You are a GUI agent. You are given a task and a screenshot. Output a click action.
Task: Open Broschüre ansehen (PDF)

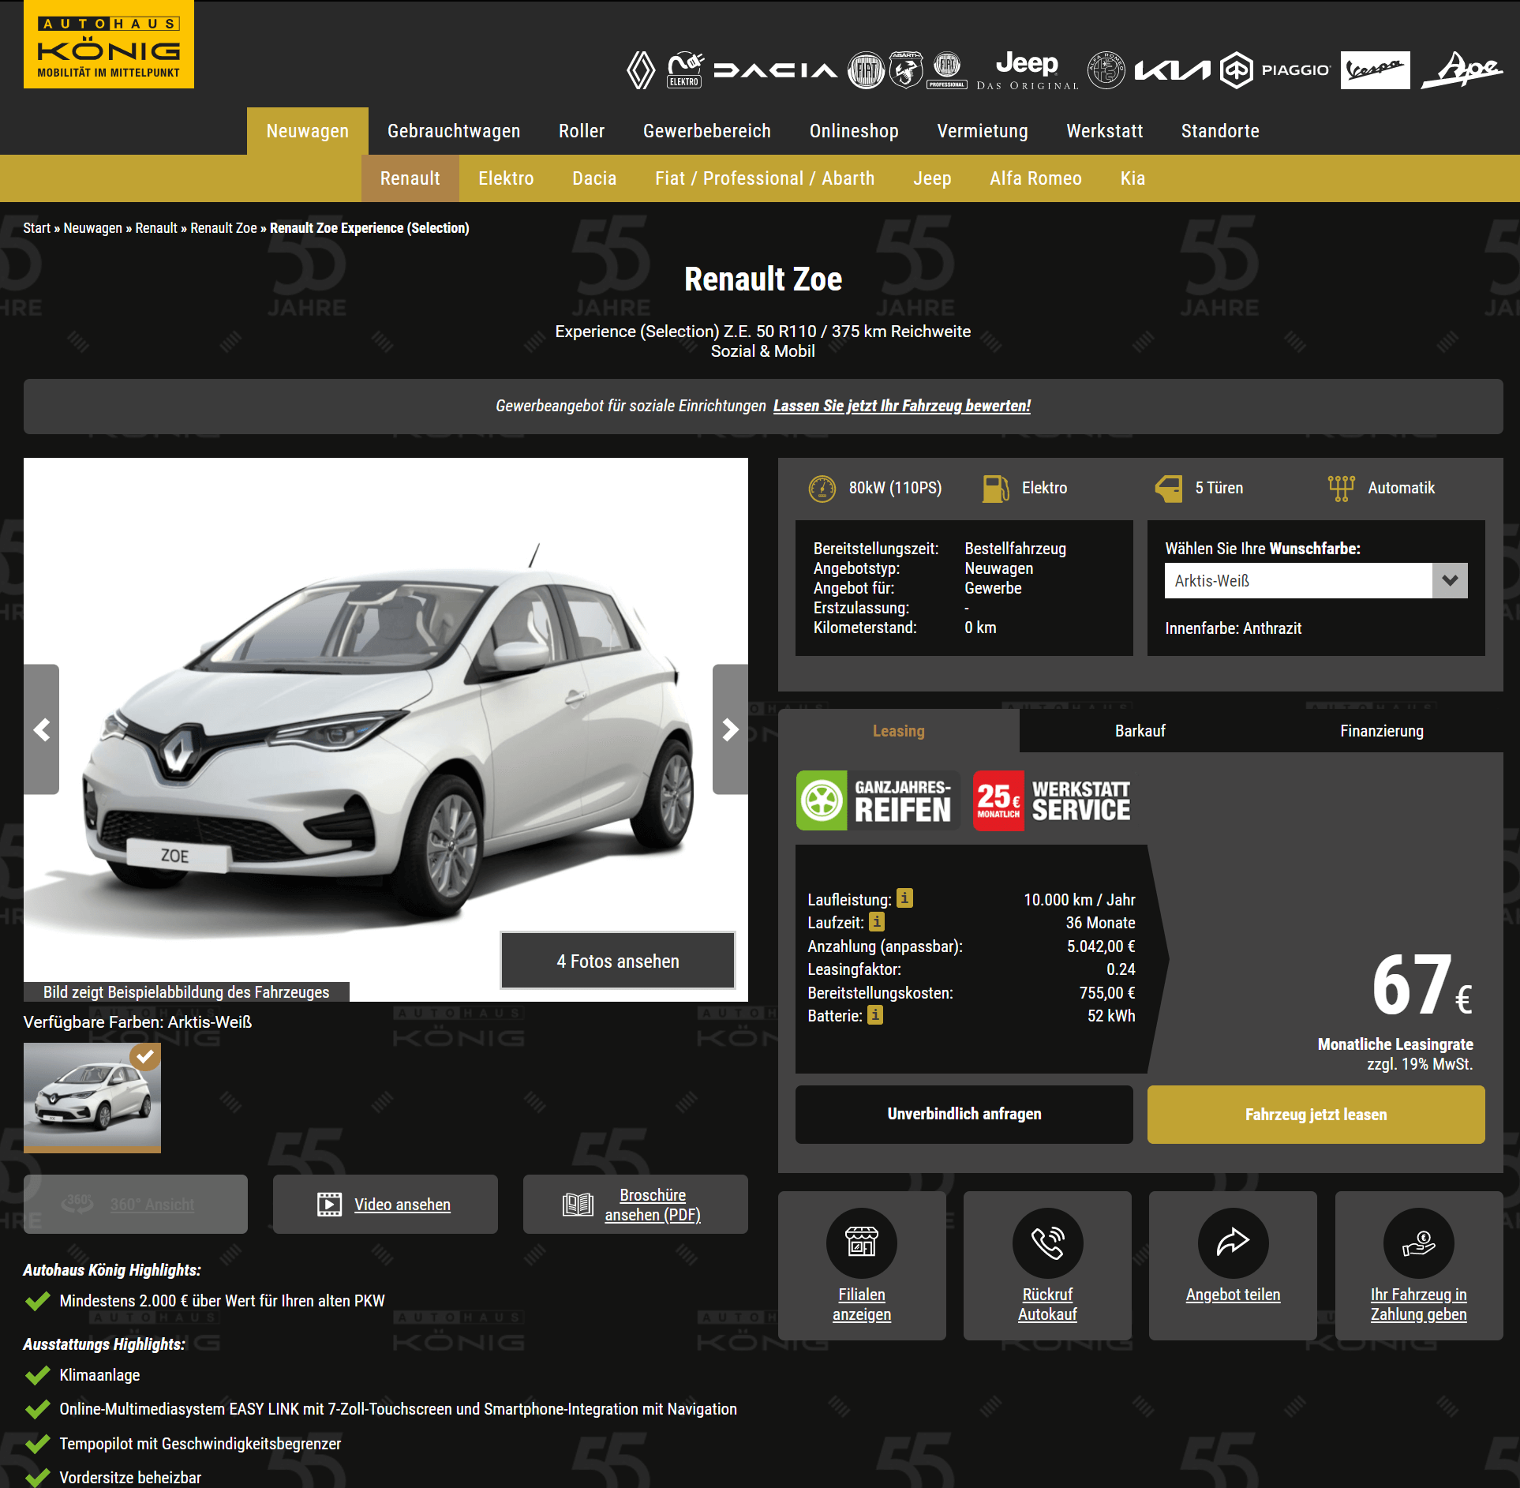(635, 1204)
